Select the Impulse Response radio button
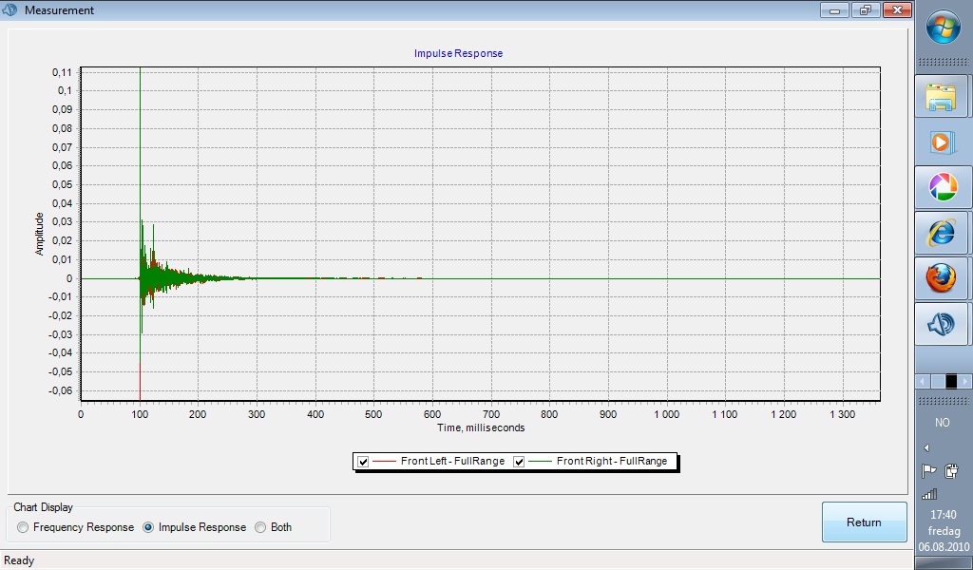The image size is (973, 570). [x=148, y=527]
